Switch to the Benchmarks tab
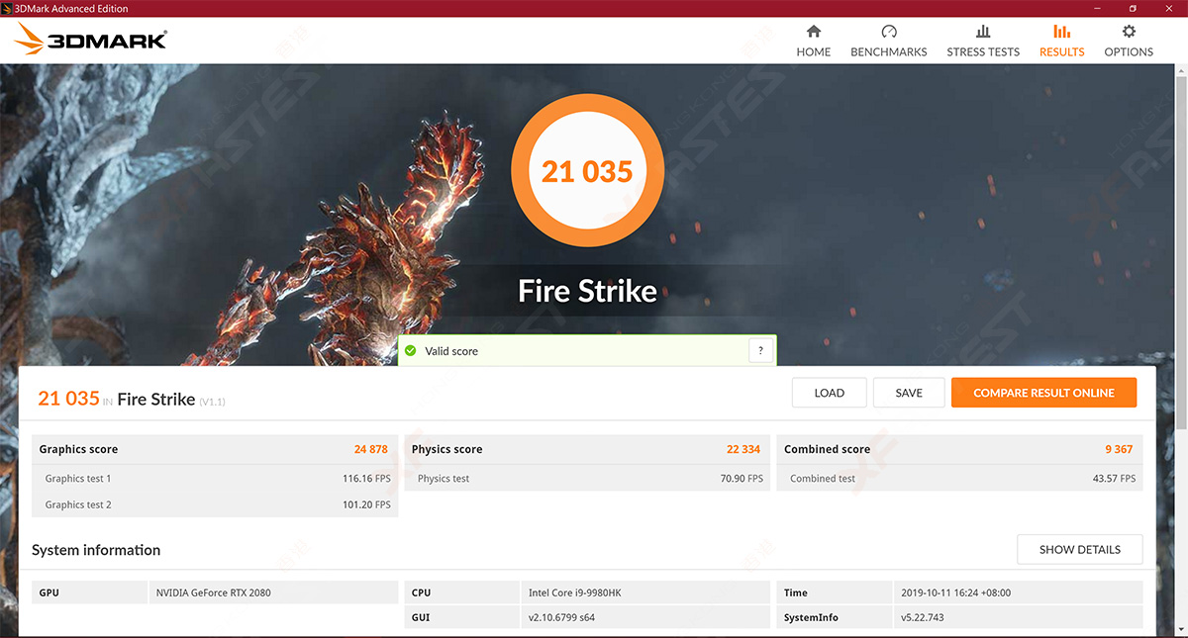Image resolution: width=1188 pixels, height=638 pixels. pos(889,42)
